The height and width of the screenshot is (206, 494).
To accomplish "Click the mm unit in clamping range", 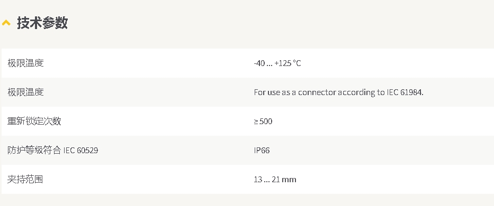I will (289, 180).
